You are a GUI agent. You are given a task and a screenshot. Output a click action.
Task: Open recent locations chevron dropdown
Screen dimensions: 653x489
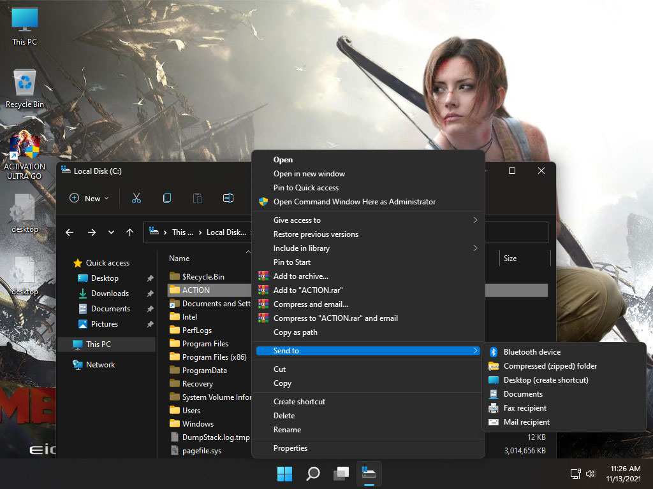pyautogui.click(x=111, y=232)
